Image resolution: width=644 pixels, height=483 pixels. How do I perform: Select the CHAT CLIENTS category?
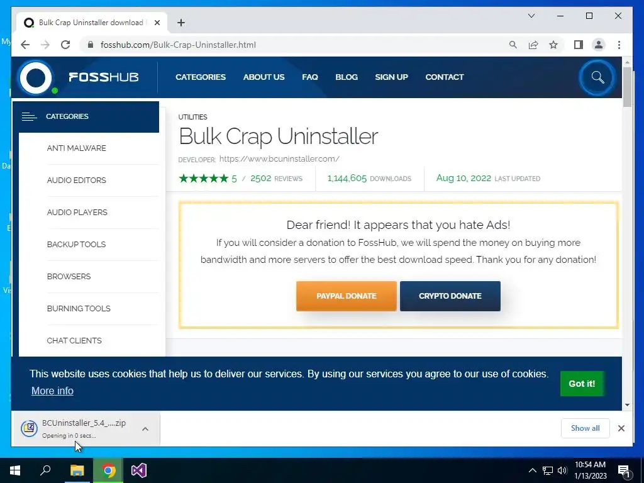tap(74, 340)
